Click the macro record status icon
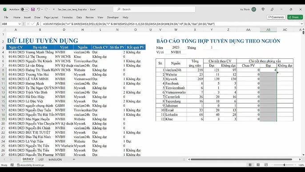305x172 pixels. [x=12, y=165]
